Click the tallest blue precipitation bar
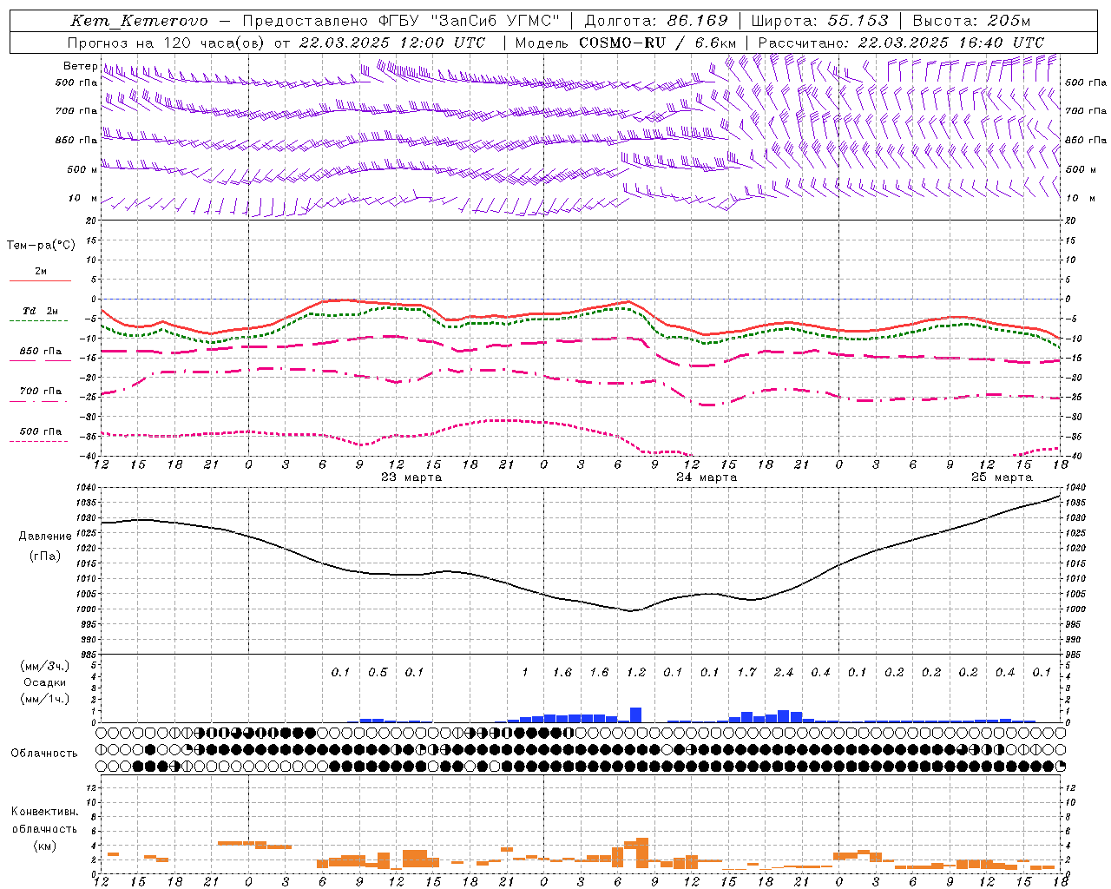 [635, 715]
